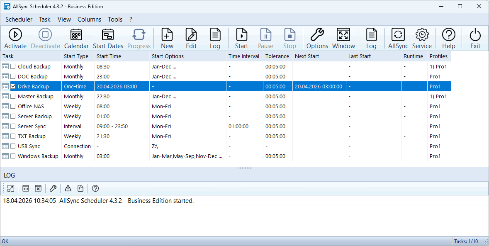Click the log panel expand icon

click(11, 188)
